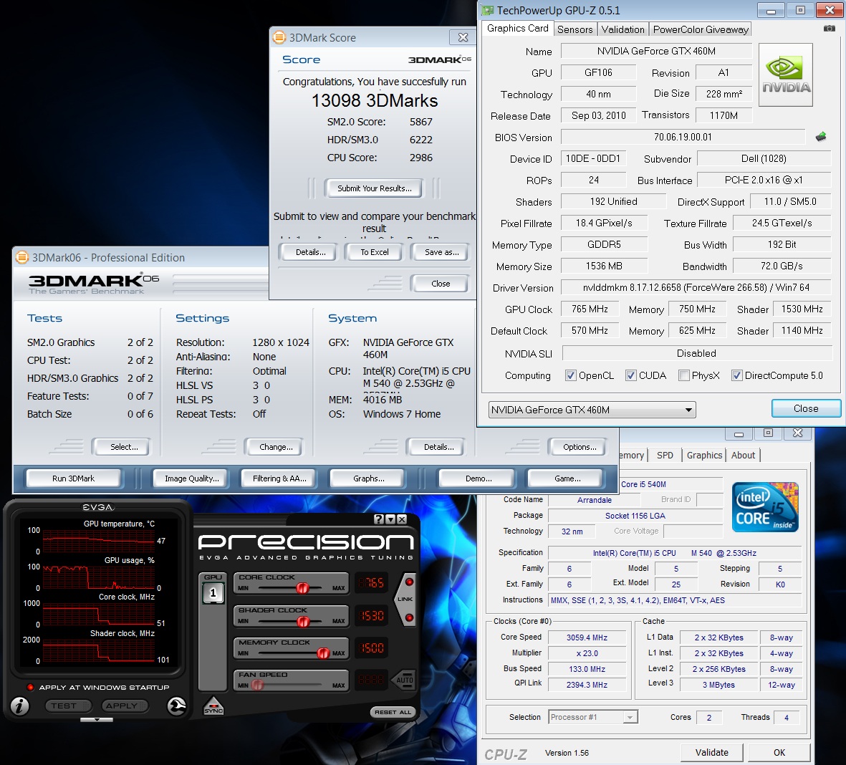The height and width of the screenshot is (765, 846).
Task: Click Save as button in score dialog
Action: (x=441, y=252)
